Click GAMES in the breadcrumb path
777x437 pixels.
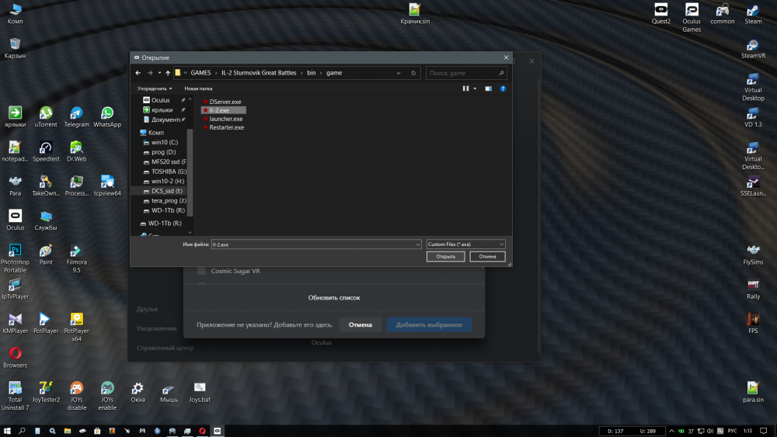[200, 73]
